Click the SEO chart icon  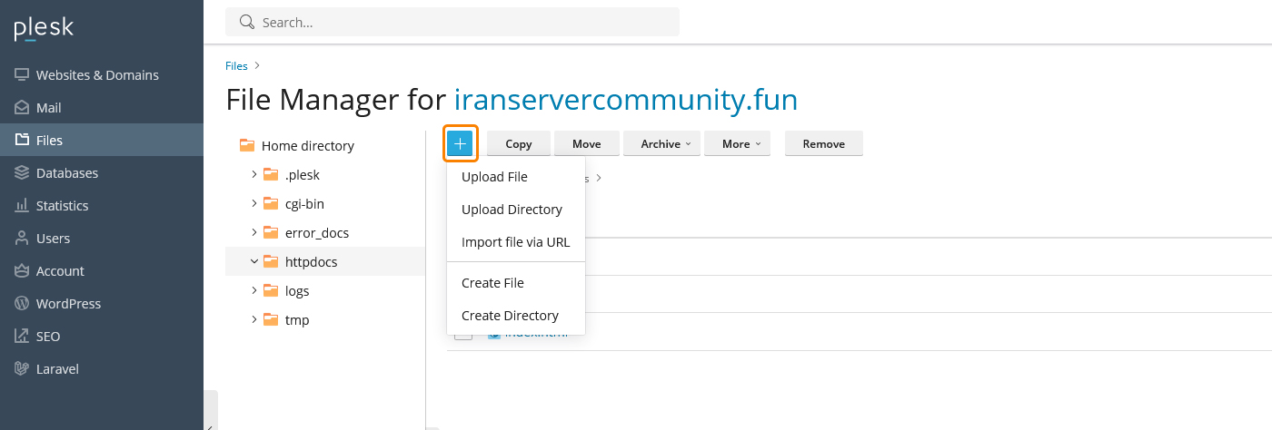tap(22, 337)
